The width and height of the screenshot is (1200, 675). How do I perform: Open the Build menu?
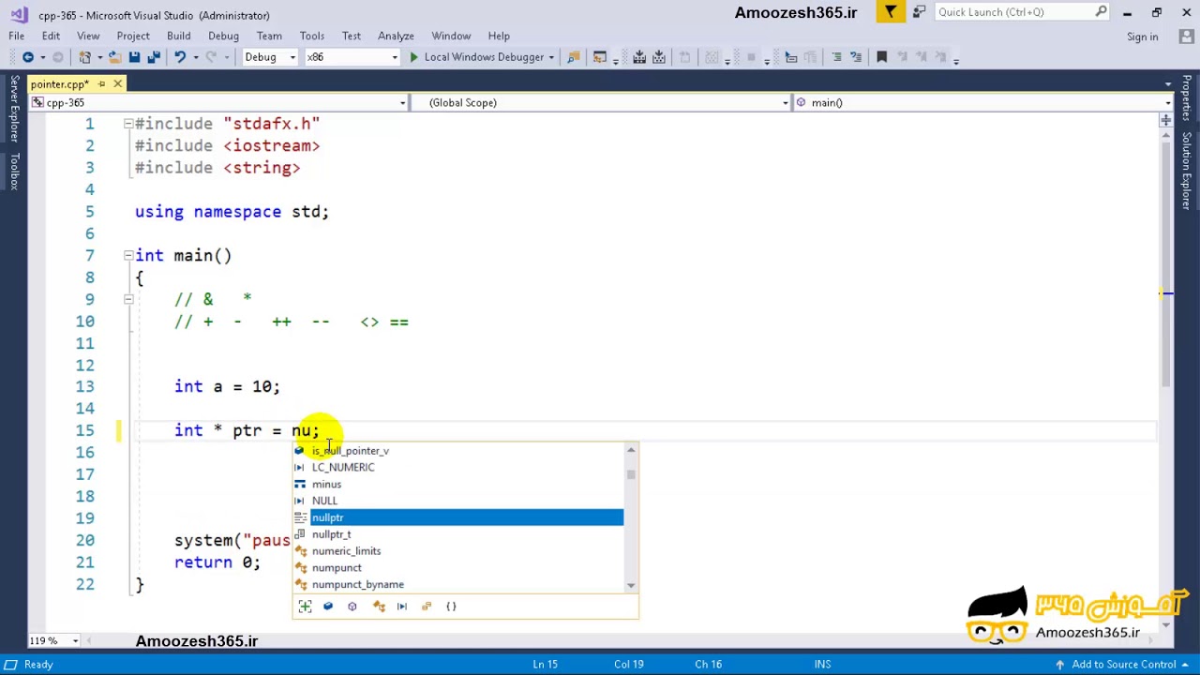(178, 36)
